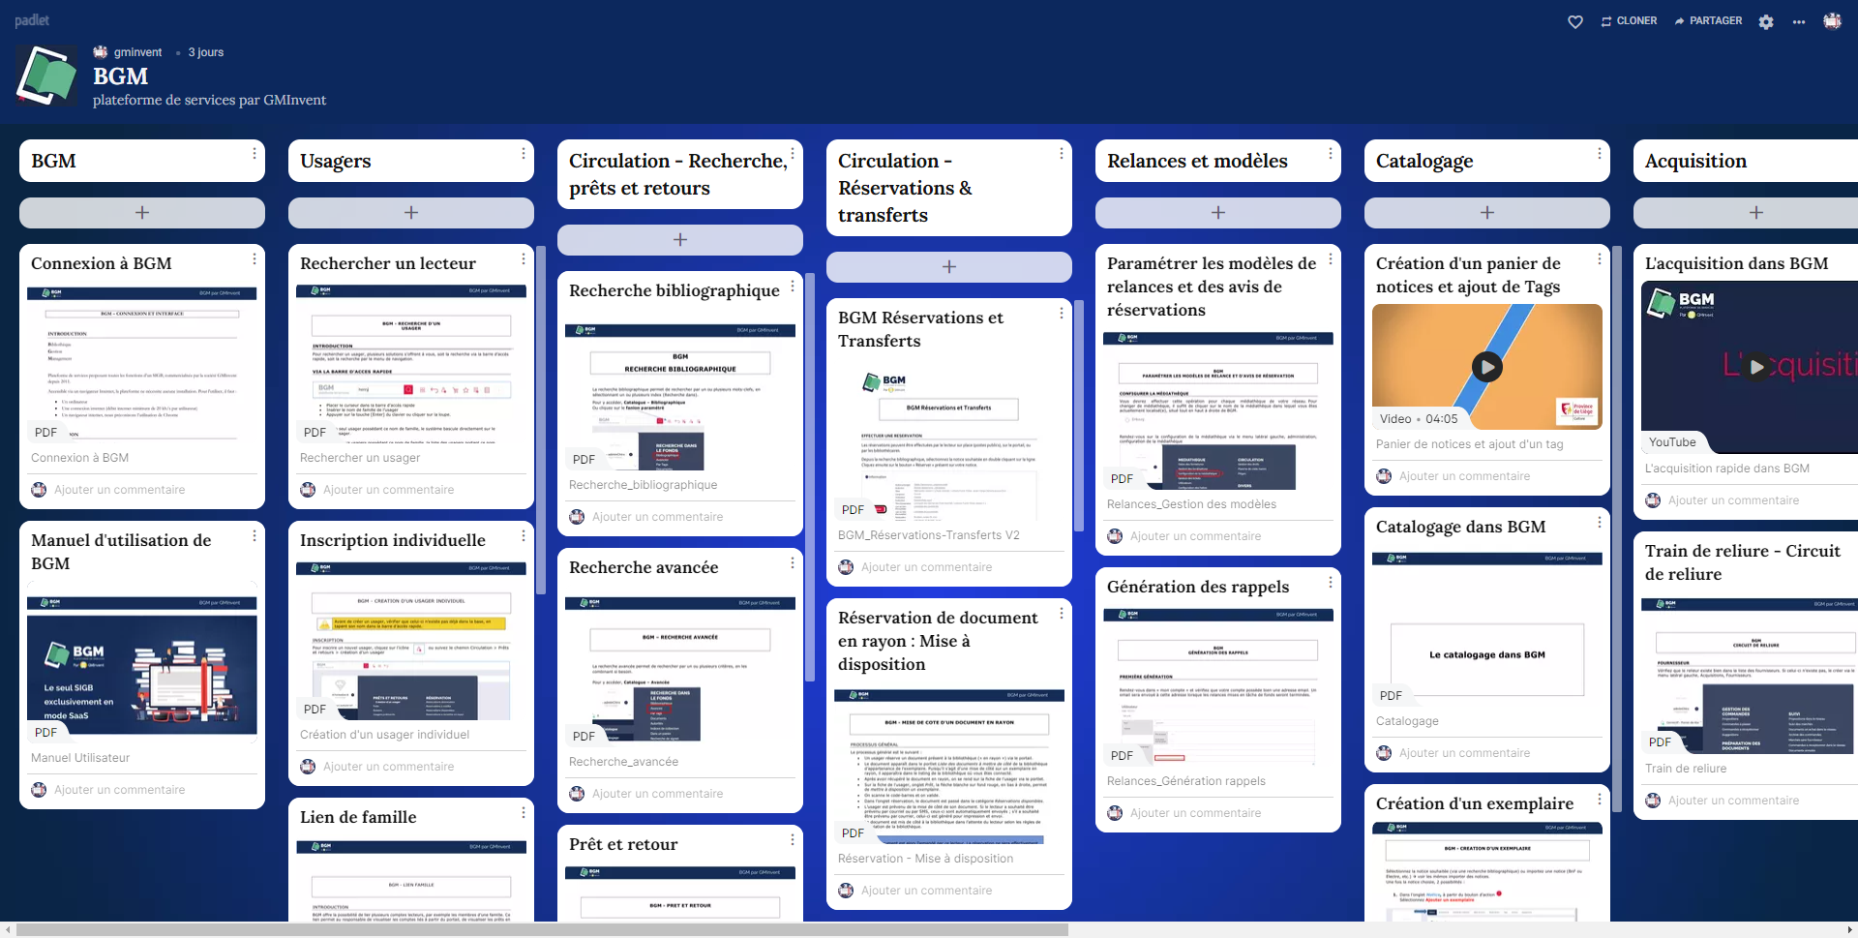This screenshot has width=1858, height=938.
Task: Click the user avatar in top right
Action: (x=1832, y=20)
